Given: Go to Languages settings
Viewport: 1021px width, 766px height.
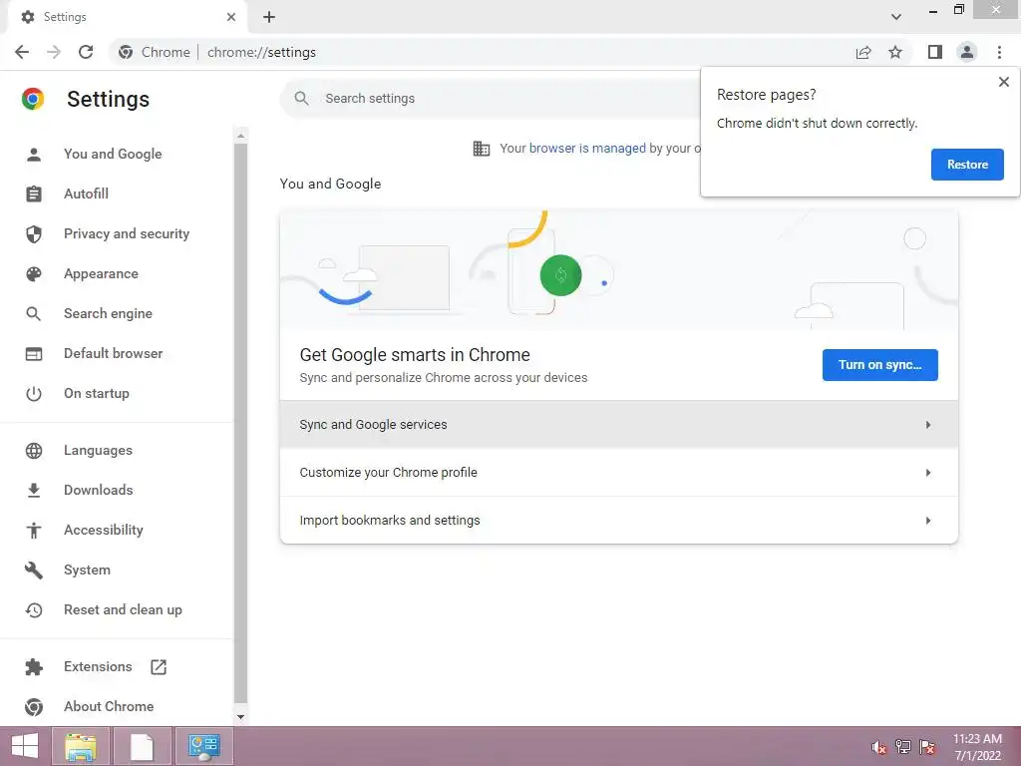Looking at the screenshot, I should click(x=98, y=451).
